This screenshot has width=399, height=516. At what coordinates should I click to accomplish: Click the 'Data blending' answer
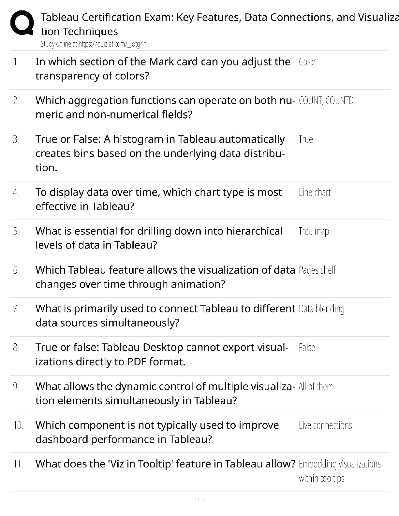click(321, 309)
